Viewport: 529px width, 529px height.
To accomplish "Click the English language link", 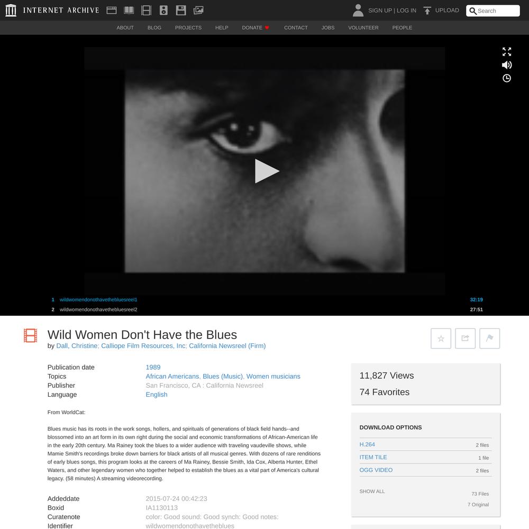I will point(157,395).
